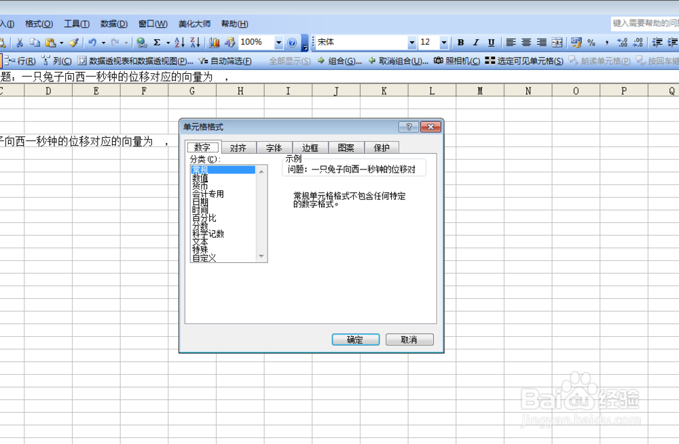Click 照相机(C) camera button
679x444 pixels.
(457, 61)
